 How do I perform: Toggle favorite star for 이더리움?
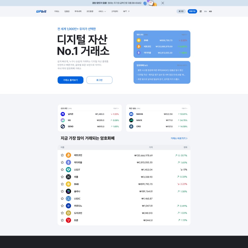62,162
